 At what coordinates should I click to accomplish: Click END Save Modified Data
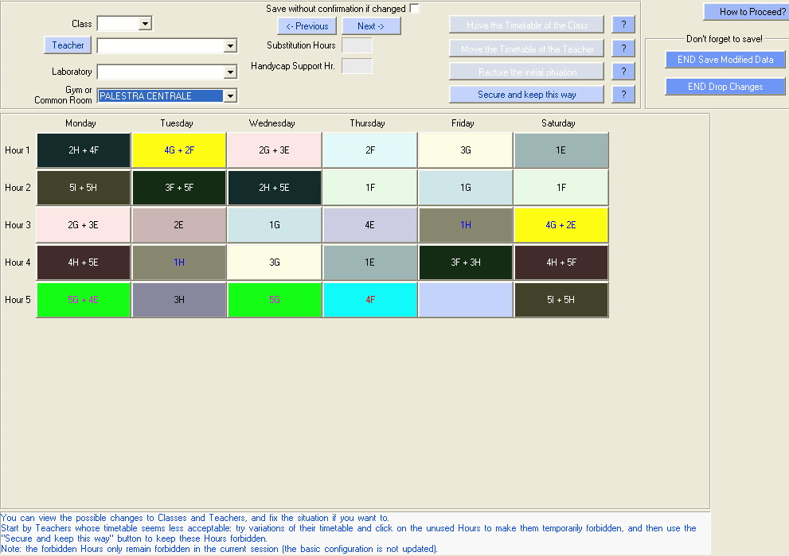725,60
